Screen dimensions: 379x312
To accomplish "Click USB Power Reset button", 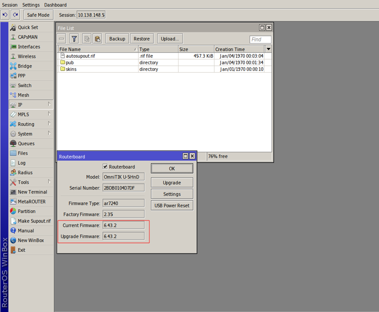I will (x=172, y=206).
